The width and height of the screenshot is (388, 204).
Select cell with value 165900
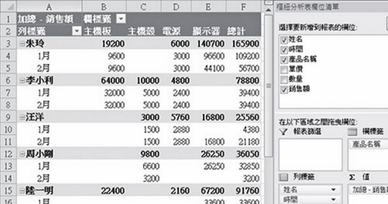[243, 44]
